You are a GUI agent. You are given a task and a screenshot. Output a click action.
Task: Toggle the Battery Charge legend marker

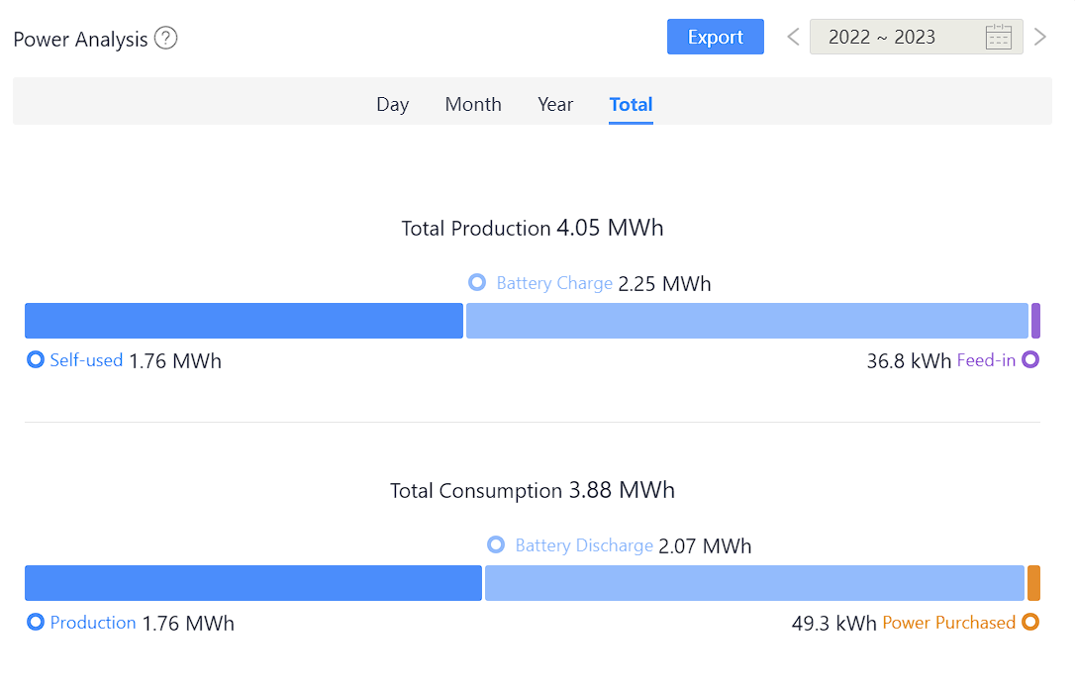pyautogui.click(x=477, y=282)
